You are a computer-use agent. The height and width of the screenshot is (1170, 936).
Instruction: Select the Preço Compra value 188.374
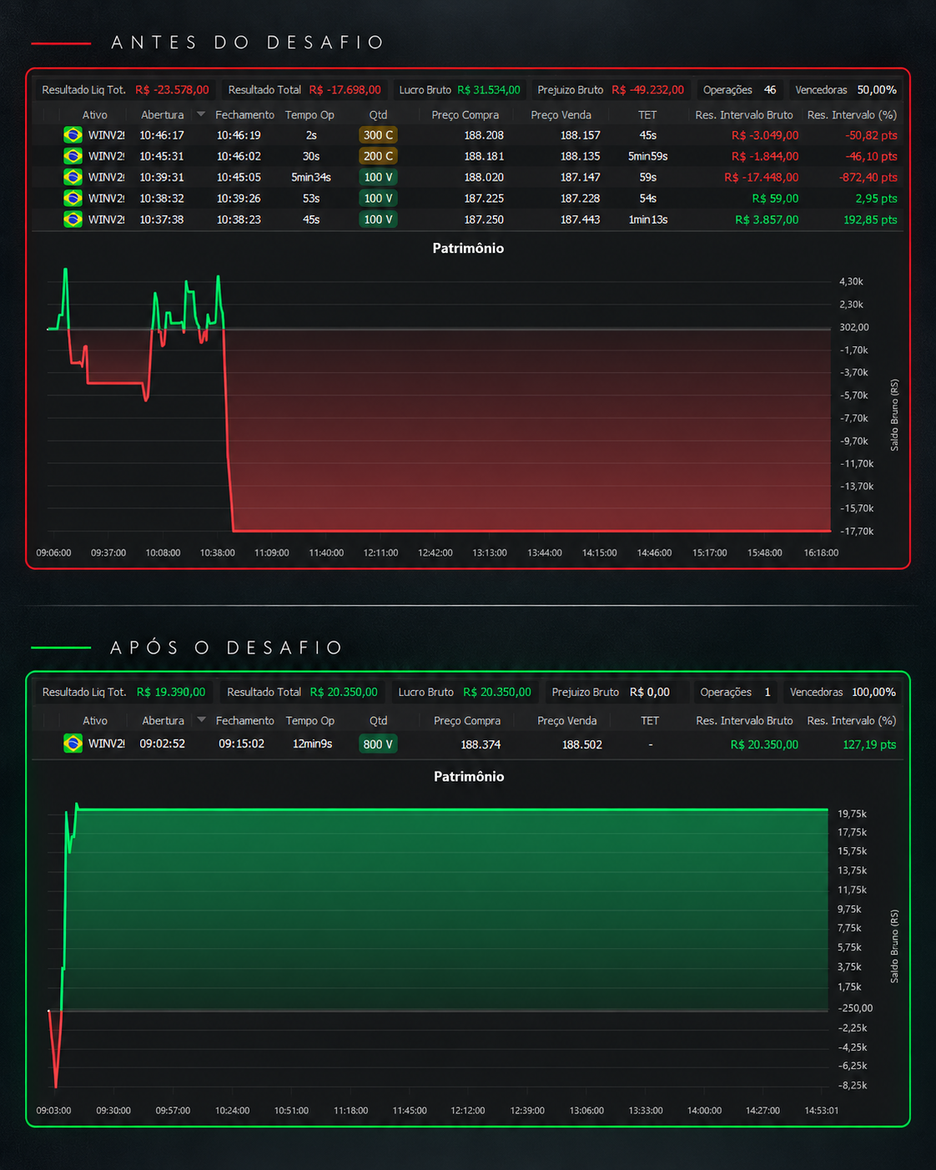click(x=481, y=744)
